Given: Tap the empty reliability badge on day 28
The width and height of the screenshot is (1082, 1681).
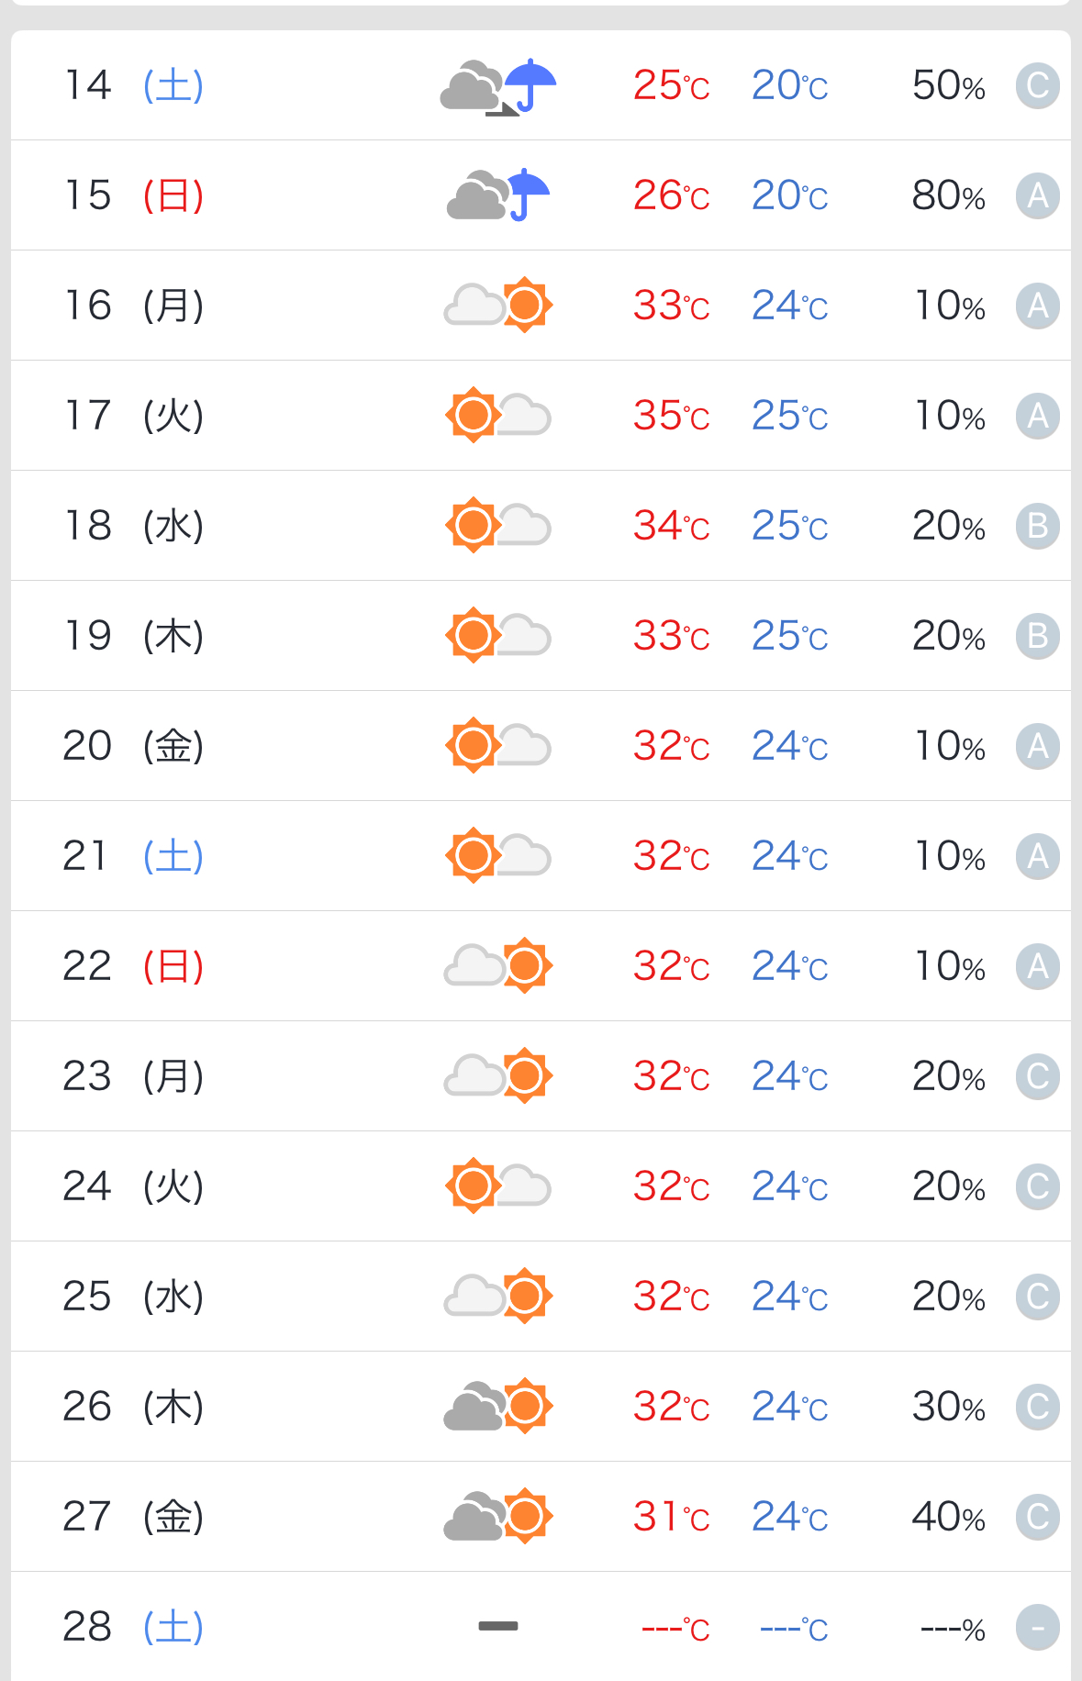Looking at the screenshot, I should click(1038, 1627).
